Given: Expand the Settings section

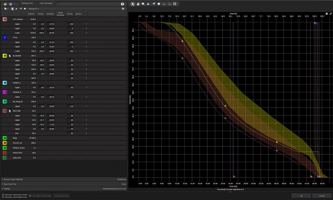Looking at the screenshot, I should tap(2, 189).
